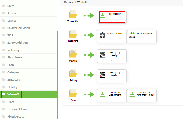
Task: Open the Week Assign Lis.. report tile
Action: 142,37
